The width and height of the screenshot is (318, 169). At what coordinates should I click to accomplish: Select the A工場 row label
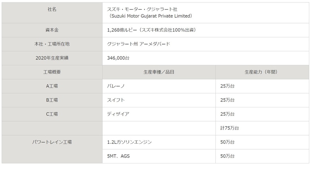[x=52, y=86]
